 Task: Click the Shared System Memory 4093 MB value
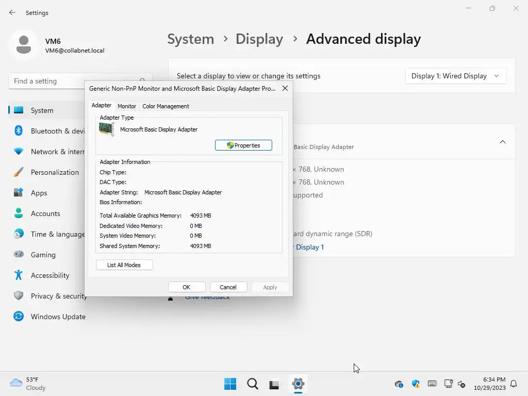tap(201, 246)
